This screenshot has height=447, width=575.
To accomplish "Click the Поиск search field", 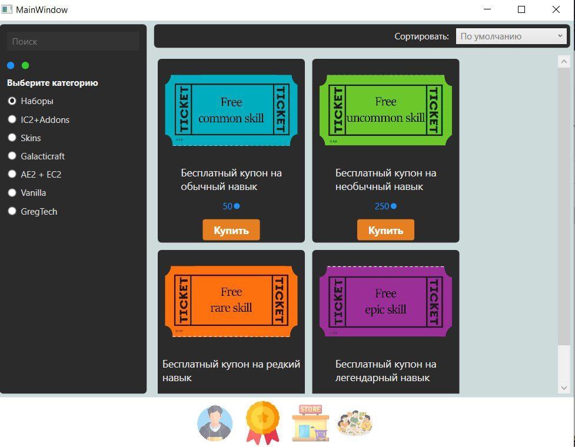I will pyautogui.click(x=73, y=42).
